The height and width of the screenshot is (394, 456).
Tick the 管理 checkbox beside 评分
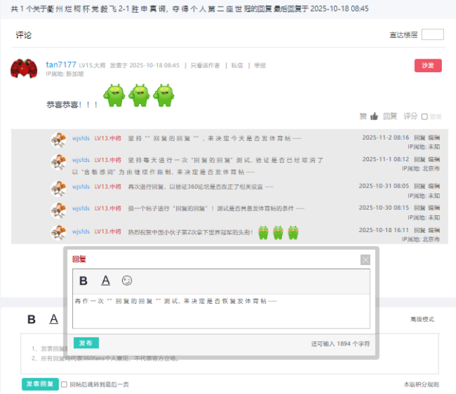[424, 117]
